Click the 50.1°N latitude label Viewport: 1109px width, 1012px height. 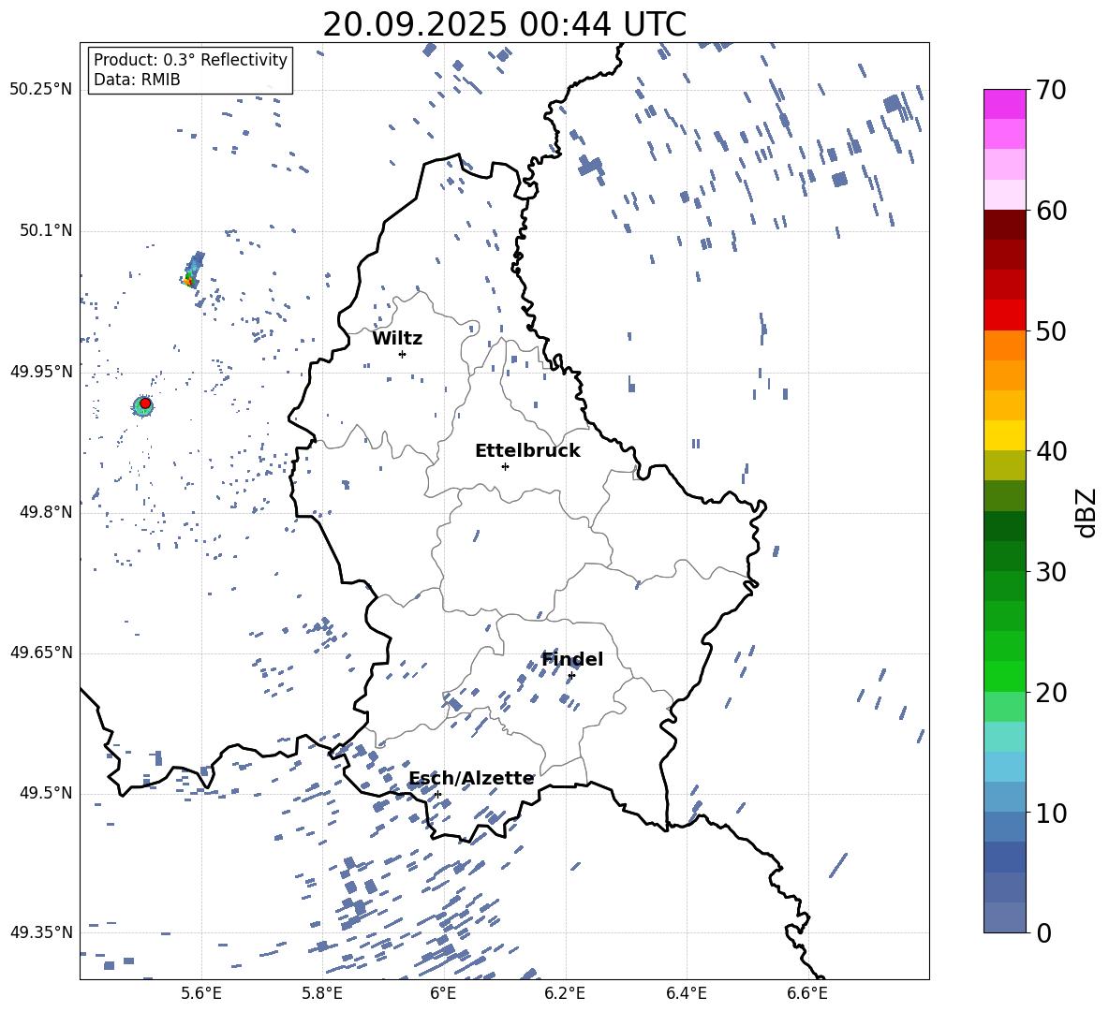point(46,230)
